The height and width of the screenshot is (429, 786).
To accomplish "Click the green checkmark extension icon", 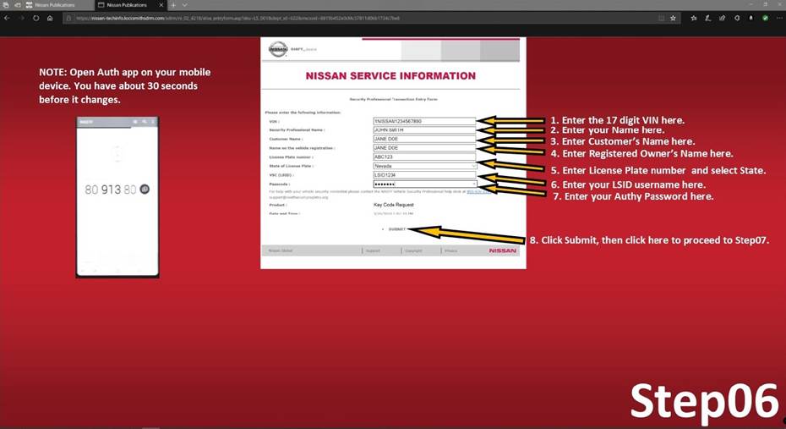I will click(x=766, y=18).
